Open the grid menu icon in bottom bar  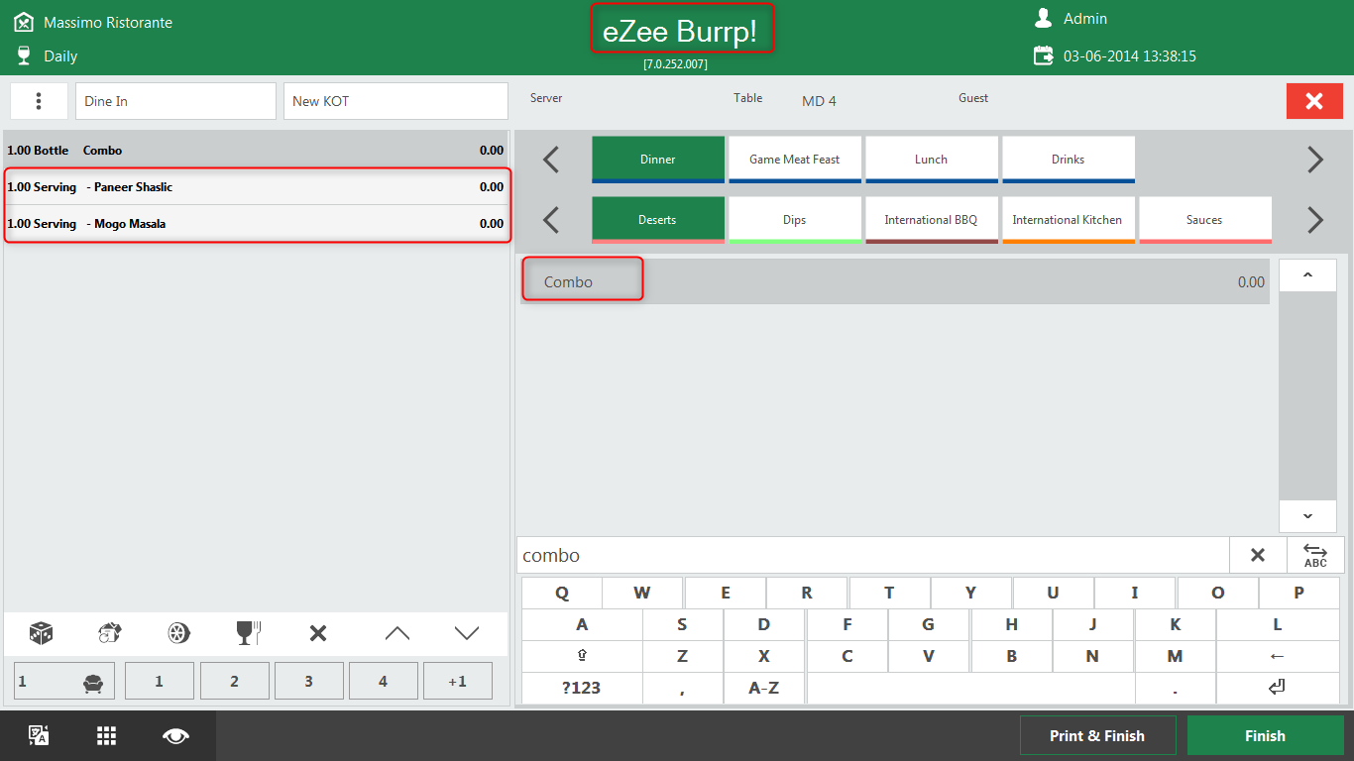(107, 735)
